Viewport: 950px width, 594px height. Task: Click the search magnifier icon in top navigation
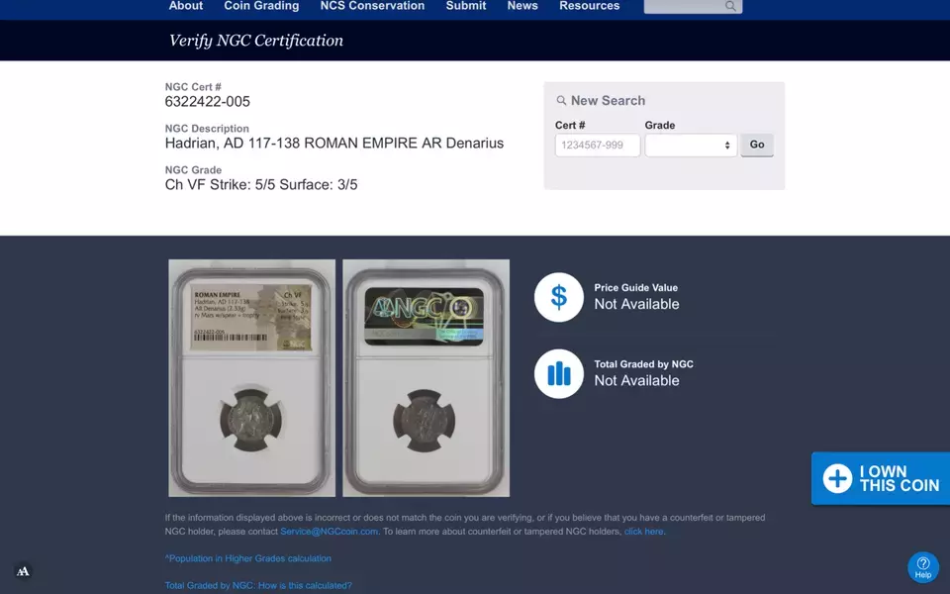730,6
